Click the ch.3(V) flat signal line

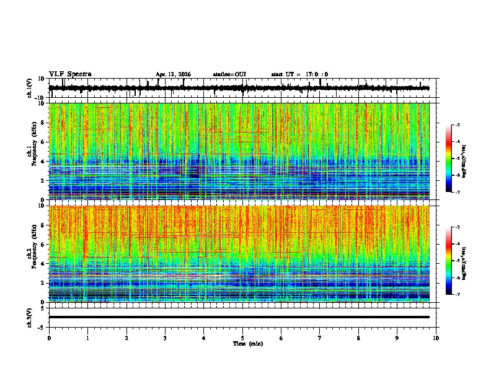pos(239,317)
